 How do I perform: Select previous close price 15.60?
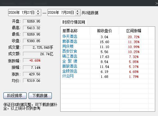coord(105,42)
